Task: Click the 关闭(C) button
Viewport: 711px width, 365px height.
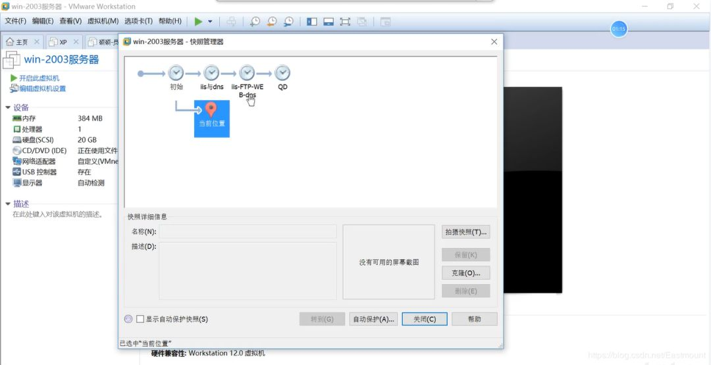Action: (425, 319)
